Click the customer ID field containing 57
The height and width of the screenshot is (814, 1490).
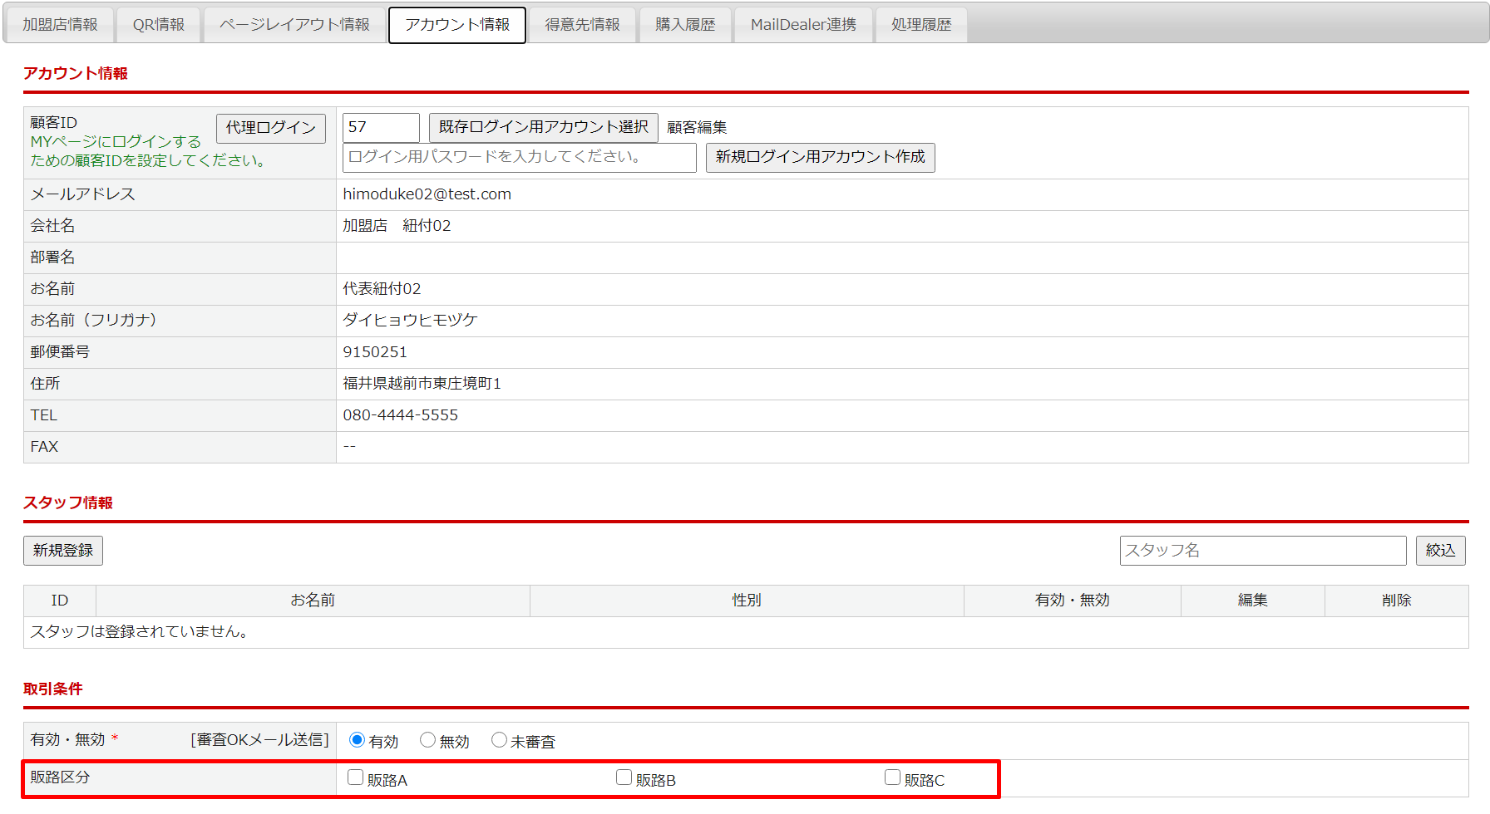pos(381,127)
